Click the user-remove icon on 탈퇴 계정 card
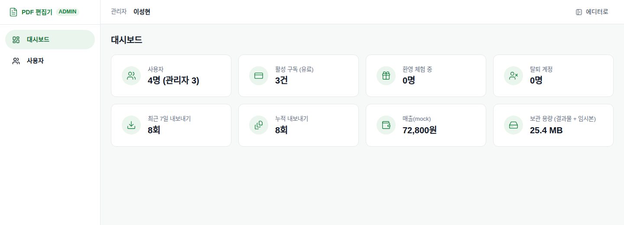 513,76
